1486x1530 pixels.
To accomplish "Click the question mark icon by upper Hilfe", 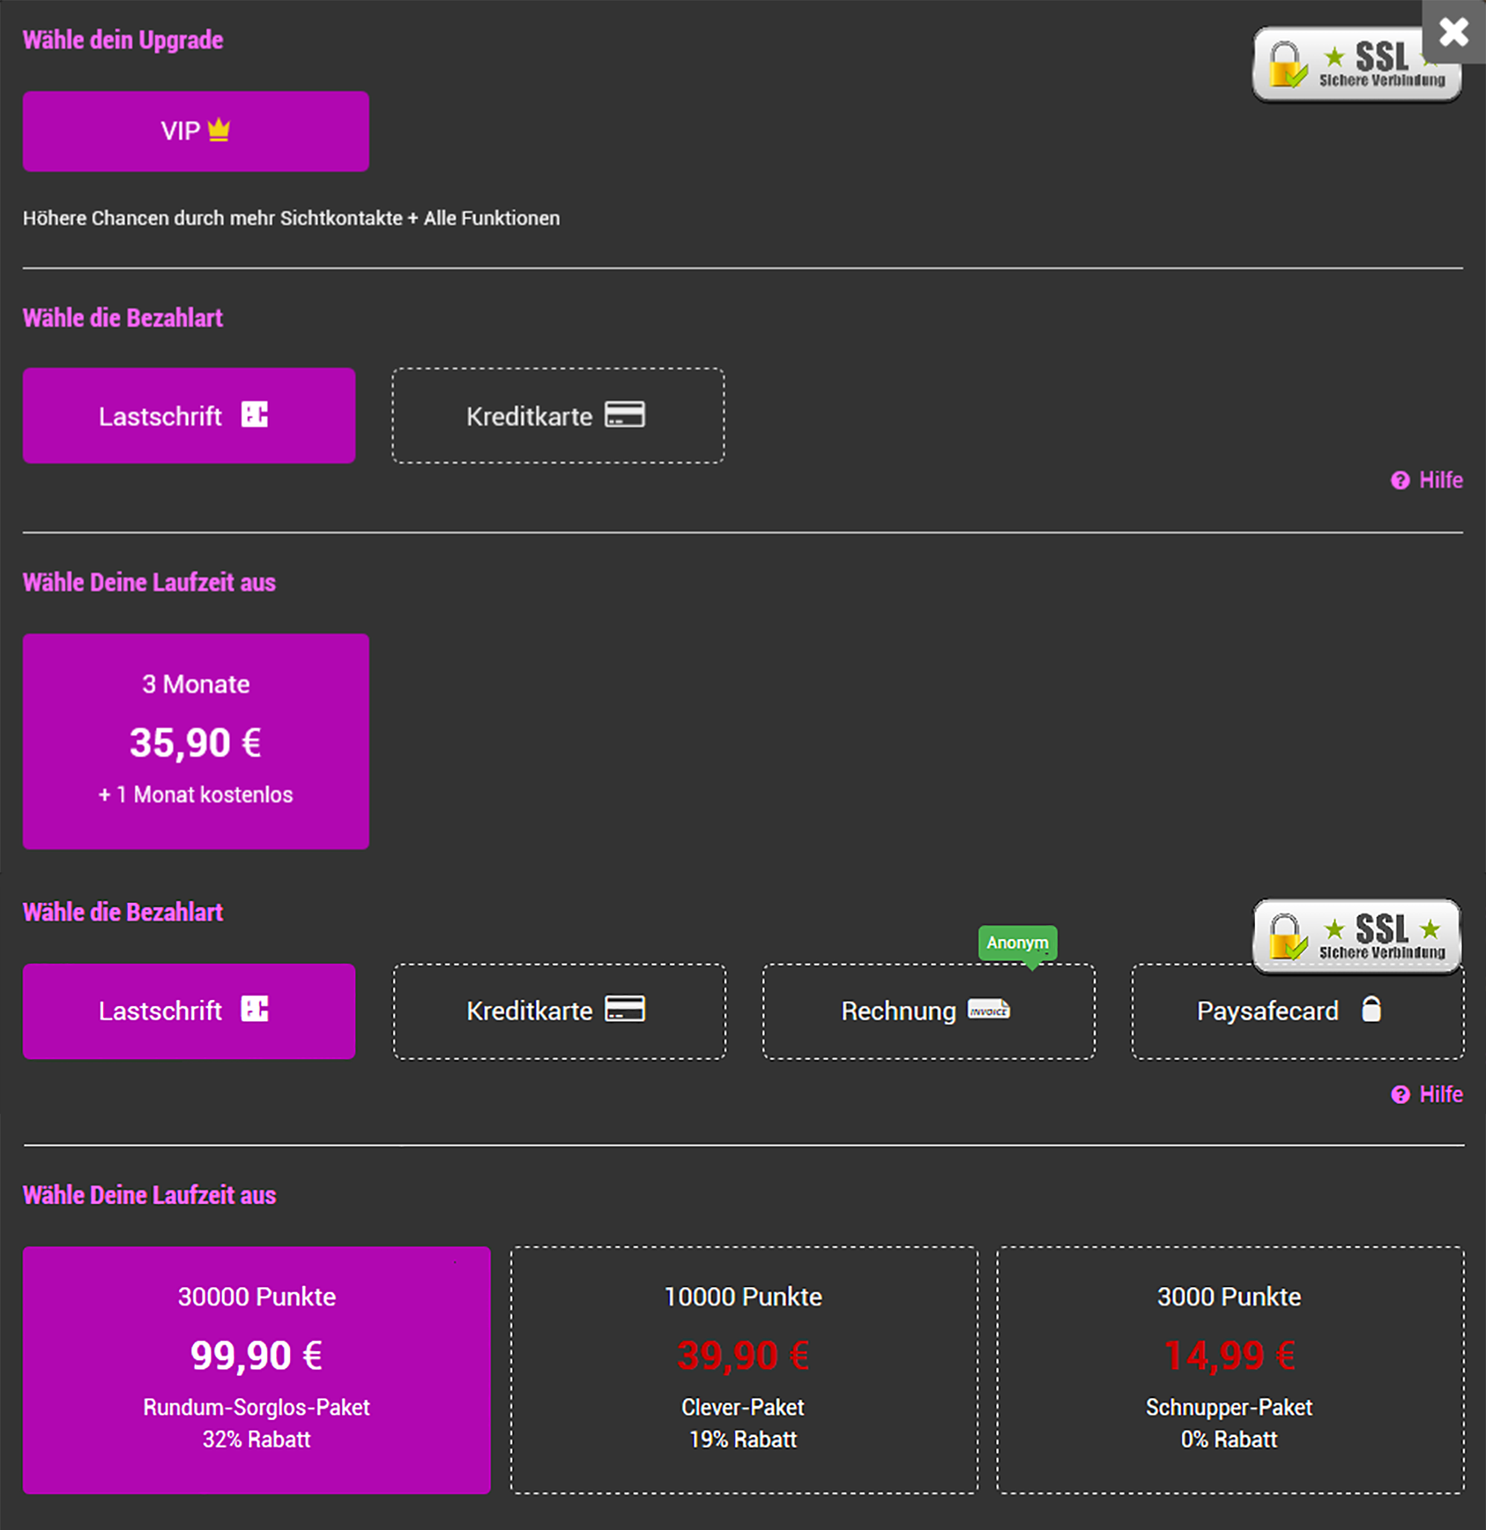I will pyautogui.click(x=1400, y=481).
